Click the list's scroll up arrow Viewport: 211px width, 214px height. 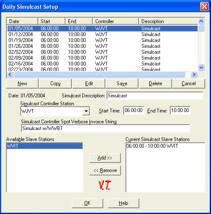click(201, 21)
